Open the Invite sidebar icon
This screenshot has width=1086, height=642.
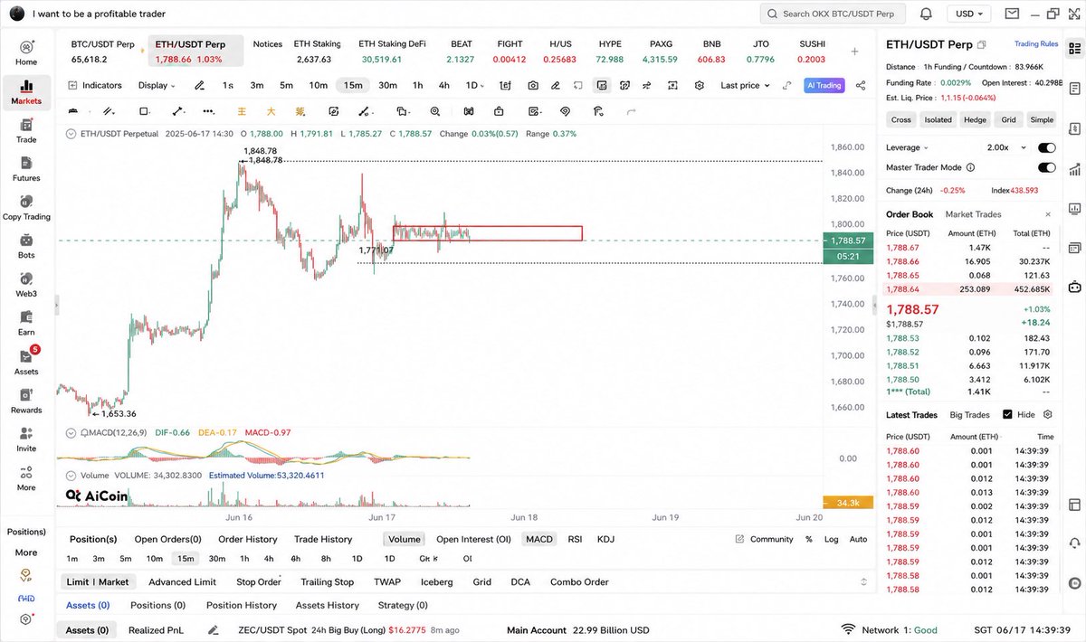pyautogui.click(x=26, y=439)
